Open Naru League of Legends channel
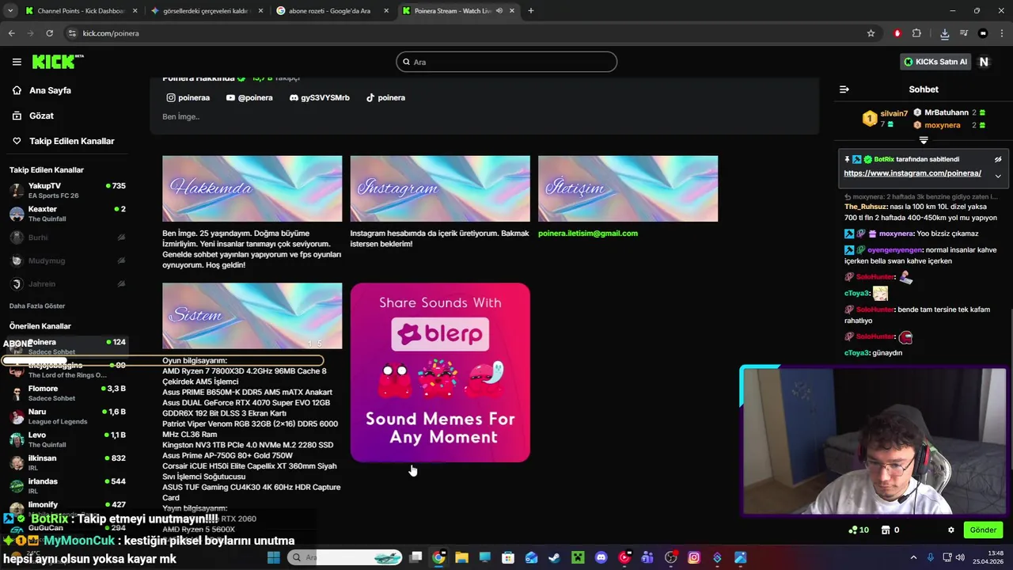Screen dimensions: 1013x570 68,416
